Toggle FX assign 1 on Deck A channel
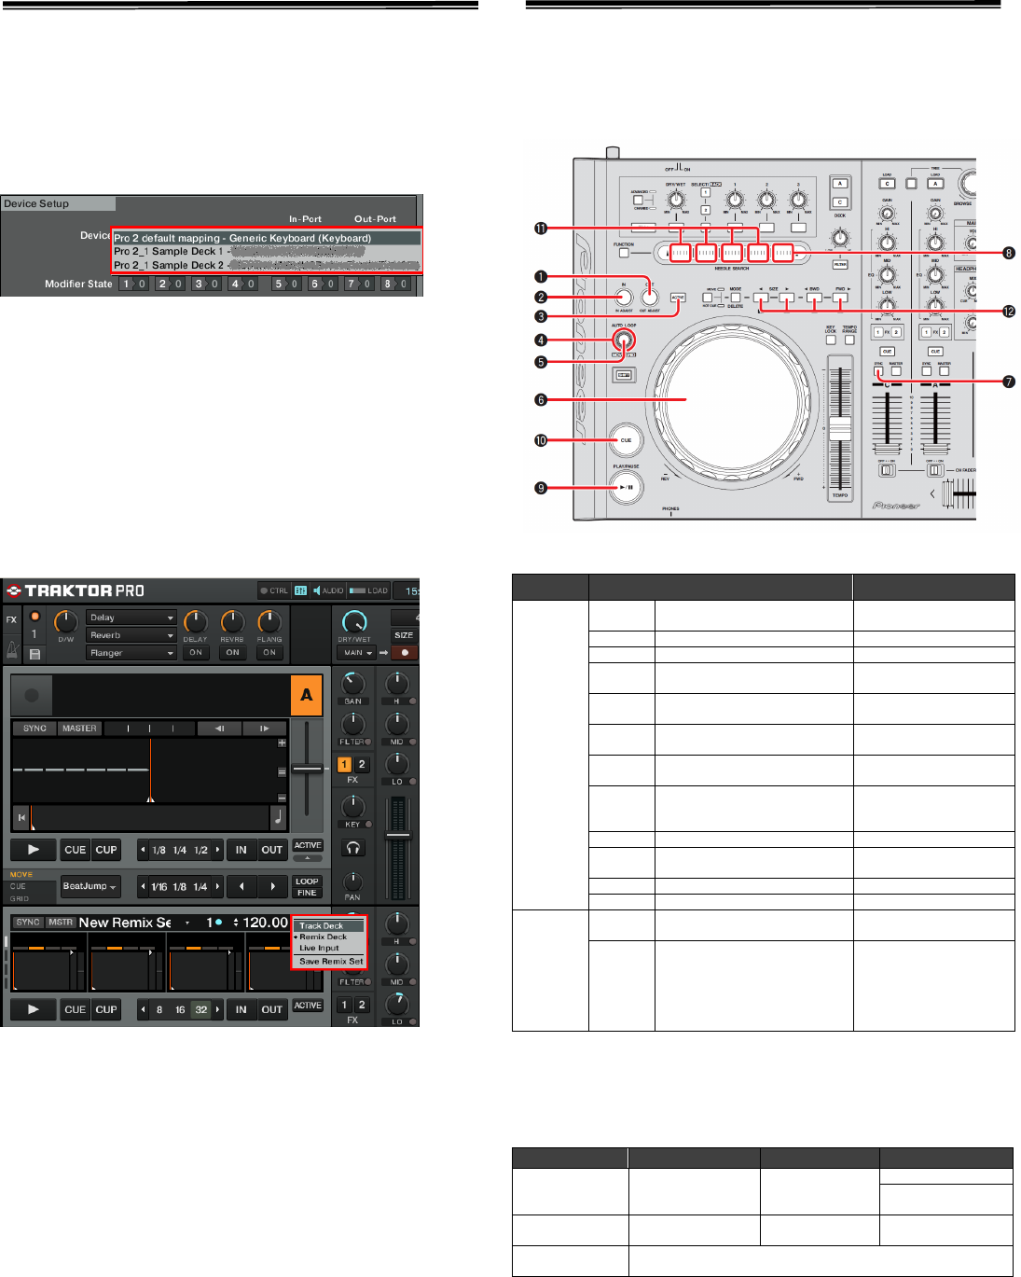This screenshot has height=1277, width=1021. (344, 765)
